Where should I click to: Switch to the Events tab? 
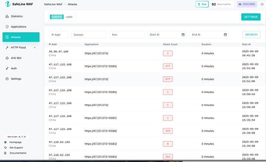pyautogui.click(x=57, y=17)
